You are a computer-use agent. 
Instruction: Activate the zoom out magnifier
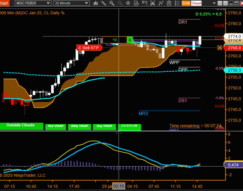point(120,3)
